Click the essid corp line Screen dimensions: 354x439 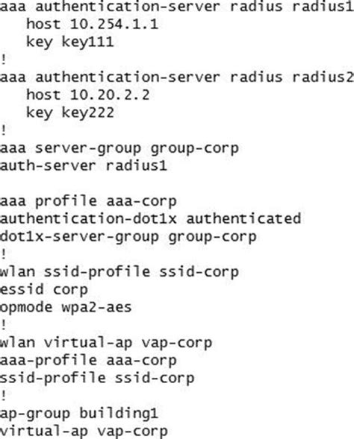pos(43,290)
